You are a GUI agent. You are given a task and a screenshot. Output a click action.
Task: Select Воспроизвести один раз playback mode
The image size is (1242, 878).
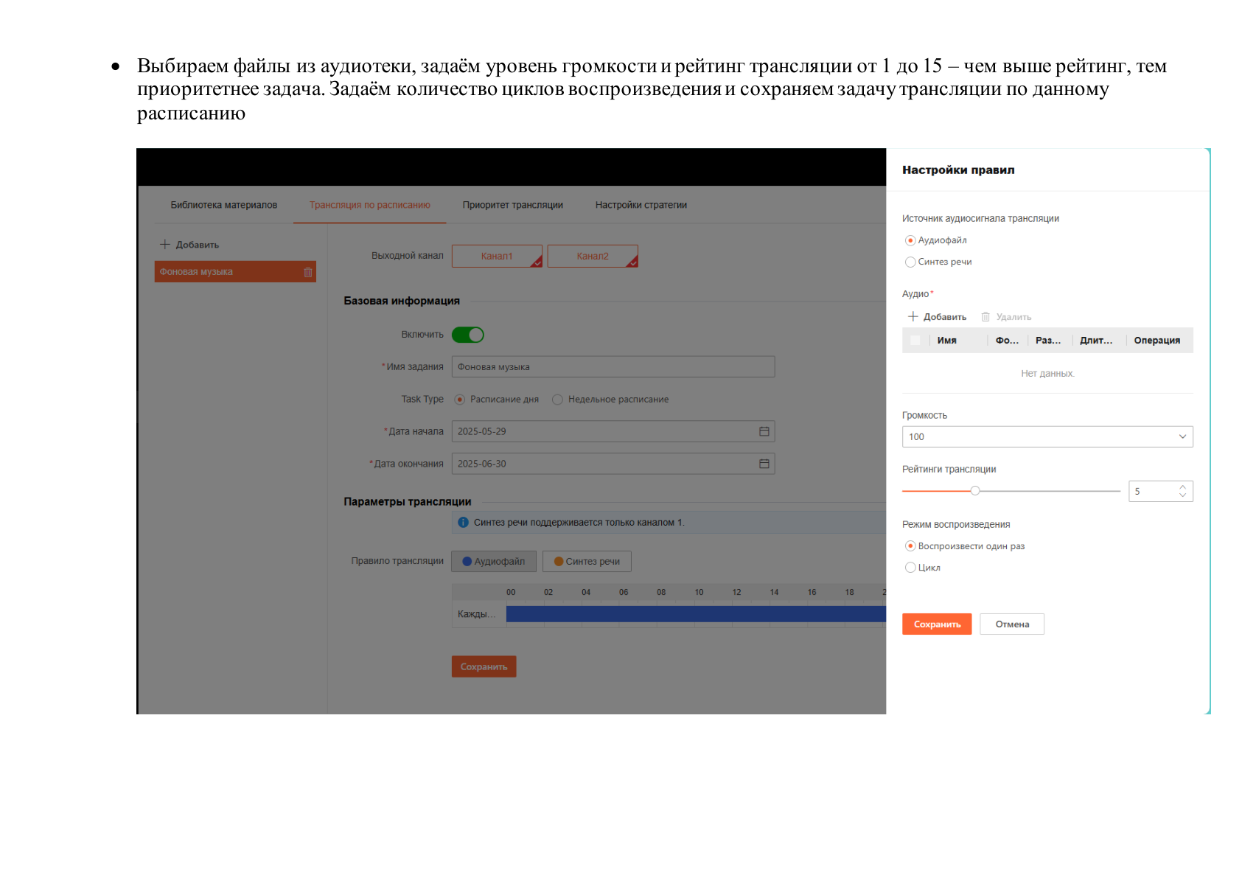[910, 546]
